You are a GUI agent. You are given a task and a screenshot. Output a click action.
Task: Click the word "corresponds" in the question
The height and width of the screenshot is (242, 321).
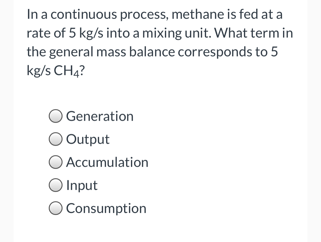[x=215, y=52]
